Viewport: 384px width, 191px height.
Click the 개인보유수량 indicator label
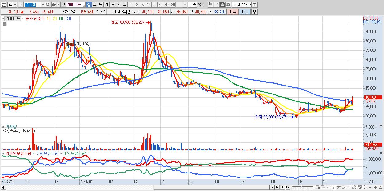[74, 153]
